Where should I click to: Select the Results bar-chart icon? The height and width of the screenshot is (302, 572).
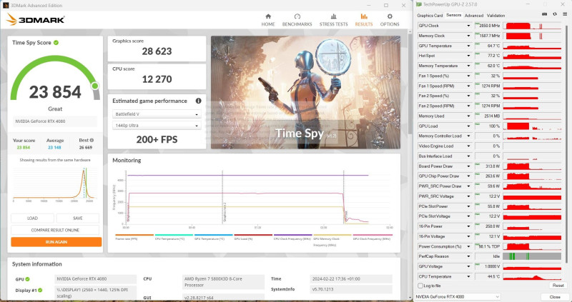click(x=364, y=16)
